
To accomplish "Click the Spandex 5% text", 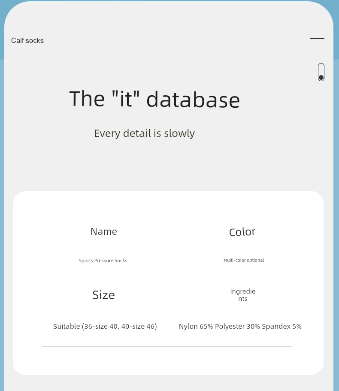I will tap(281, 327).
